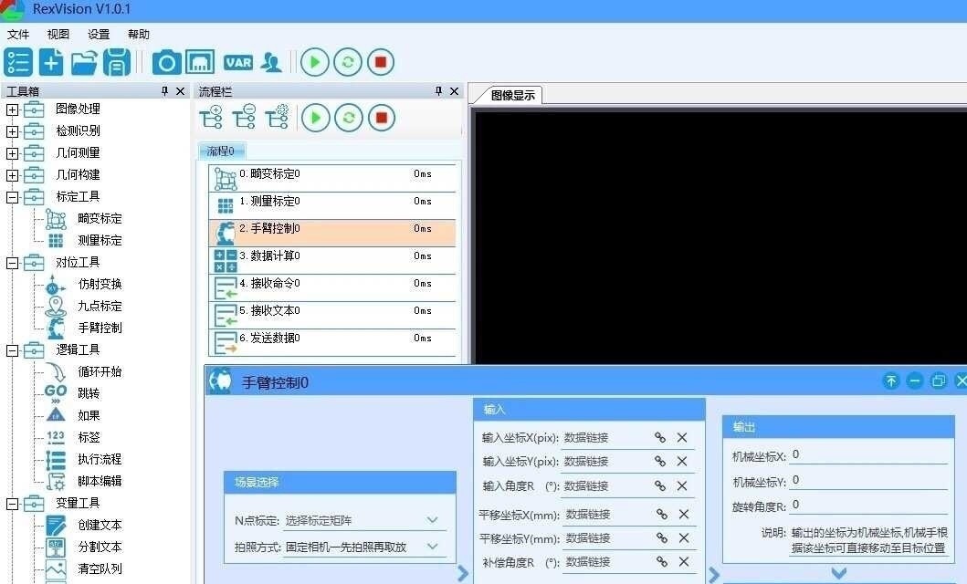Click the new project plus icon
This screenshot has width=967, height=584.
point(51,62)
